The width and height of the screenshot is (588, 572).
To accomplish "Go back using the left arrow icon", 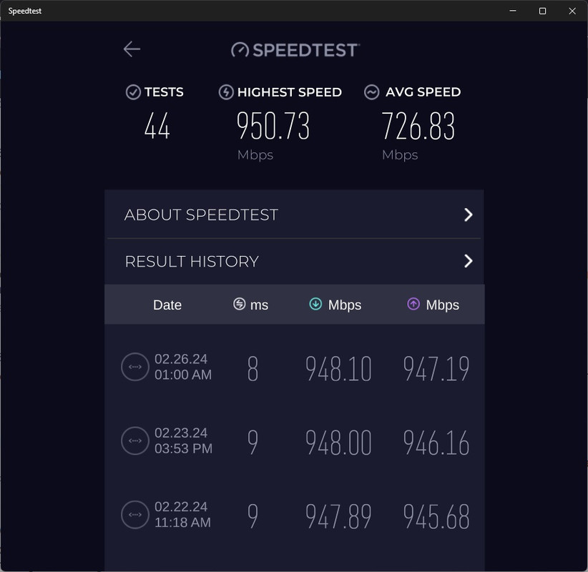I will (x=132, y=49).
